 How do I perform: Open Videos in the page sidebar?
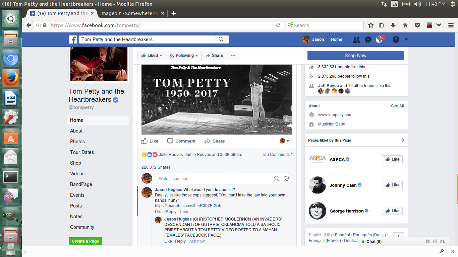[77, 174]
